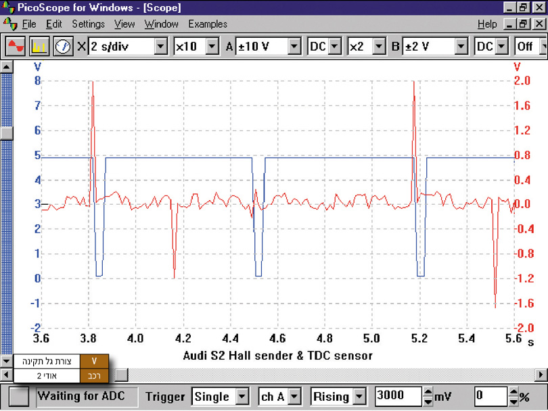Open the spectrum analyser view icon
Screen dimensions: 548x411
click(40, 47)
